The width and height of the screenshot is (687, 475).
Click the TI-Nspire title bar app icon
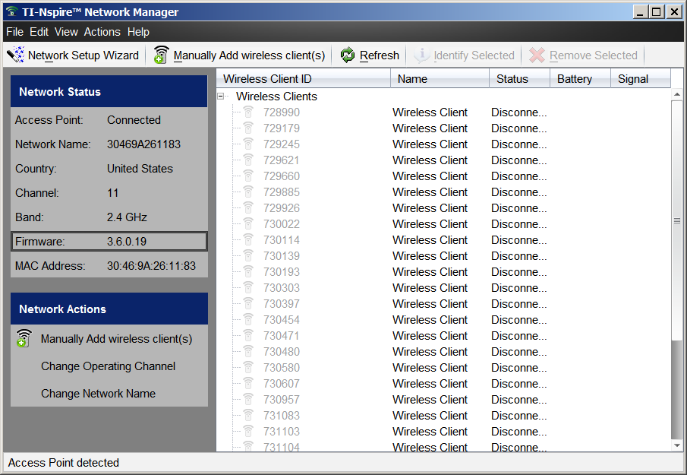coord(11,11)
